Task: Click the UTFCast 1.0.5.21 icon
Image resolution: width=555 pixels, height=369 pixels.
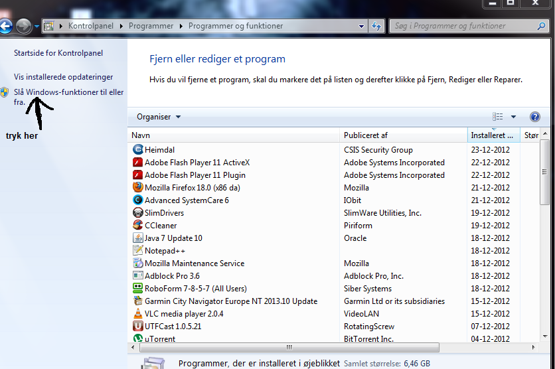Action: click(137, 326)
